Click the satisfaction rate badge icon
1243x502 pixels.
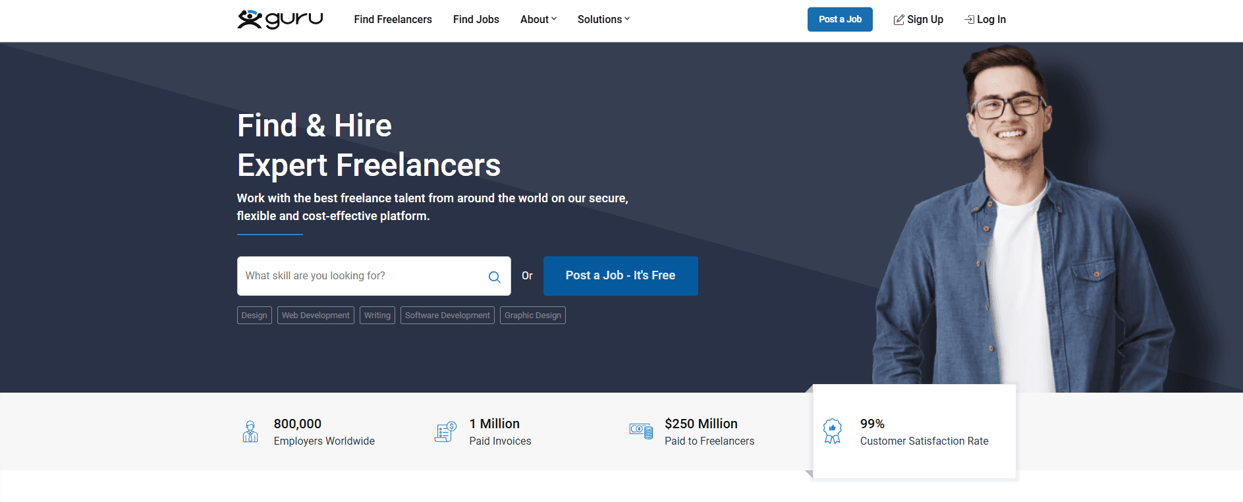tap(833, 432)
